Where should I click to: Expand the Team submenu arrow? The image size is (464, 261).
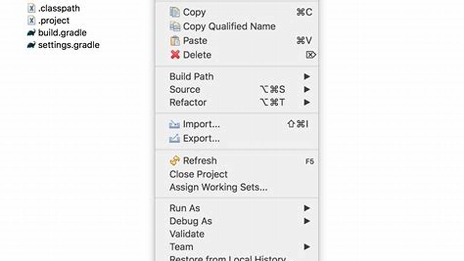[x=307, y=246]
